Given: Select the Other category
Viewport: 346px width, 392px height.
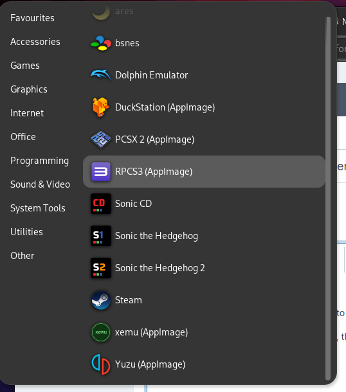Looking at the screenshot, I should point(23,256).
